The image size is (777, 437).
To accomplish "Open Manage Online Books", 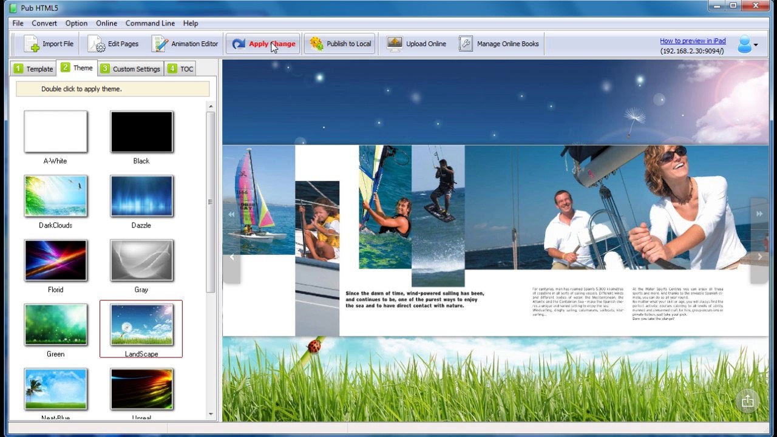I will tap(499, 44).
